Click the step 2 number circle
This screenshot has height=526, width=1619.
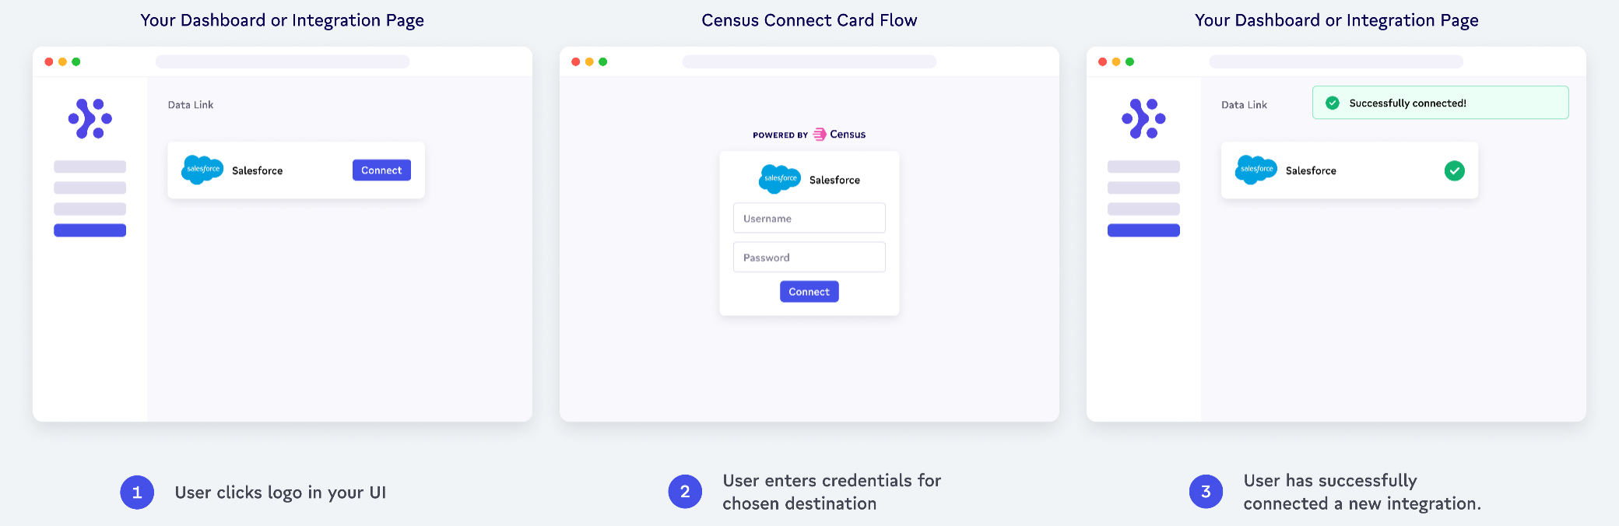685,493
